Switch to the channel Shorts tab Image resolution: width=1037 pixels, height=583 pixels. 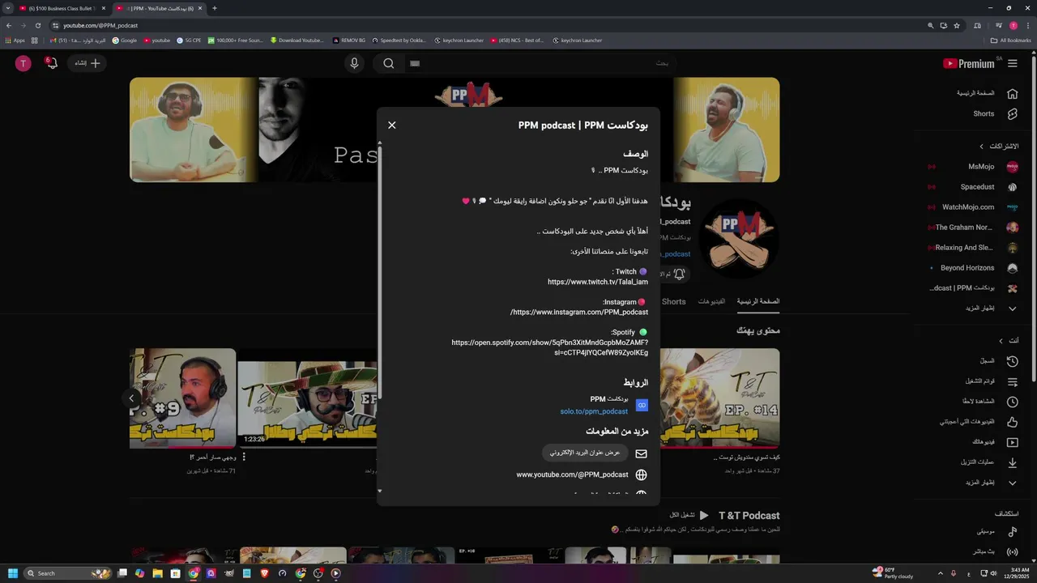point(674,301)
